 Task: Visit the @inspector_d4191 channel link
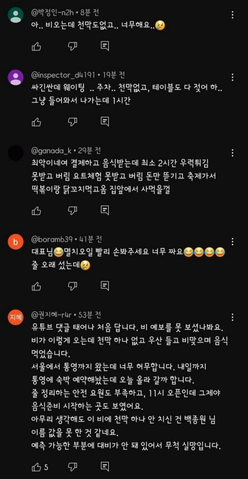coord(64,75)
